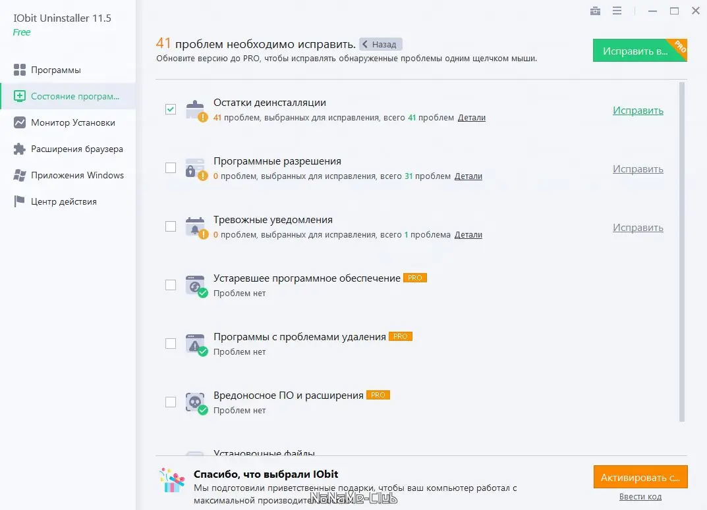The width and height of the screenshot is (707, 510).
Task: Switch to Приложения Windows
Action: pyautogui.click(x=68, y=175)
